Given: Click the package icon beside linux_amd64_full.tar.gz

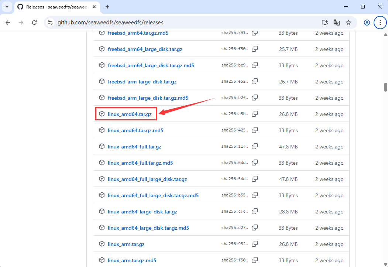Looking at the screenshot, I should (102, 147).
